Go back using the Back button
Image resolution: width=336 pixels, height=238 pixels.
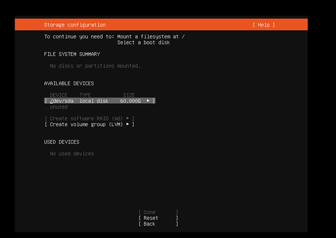pos(150,224)
